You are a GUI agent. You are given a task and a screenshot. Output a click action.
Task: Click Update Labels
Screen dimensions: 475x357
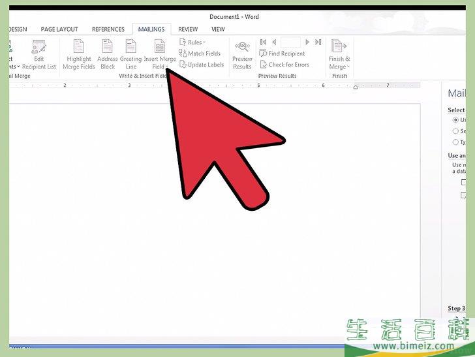click(202, 65)
